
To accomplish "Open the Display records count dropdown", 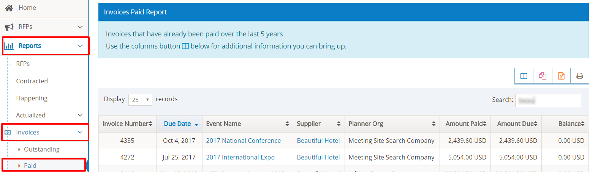I will click(x=140, y=100).
